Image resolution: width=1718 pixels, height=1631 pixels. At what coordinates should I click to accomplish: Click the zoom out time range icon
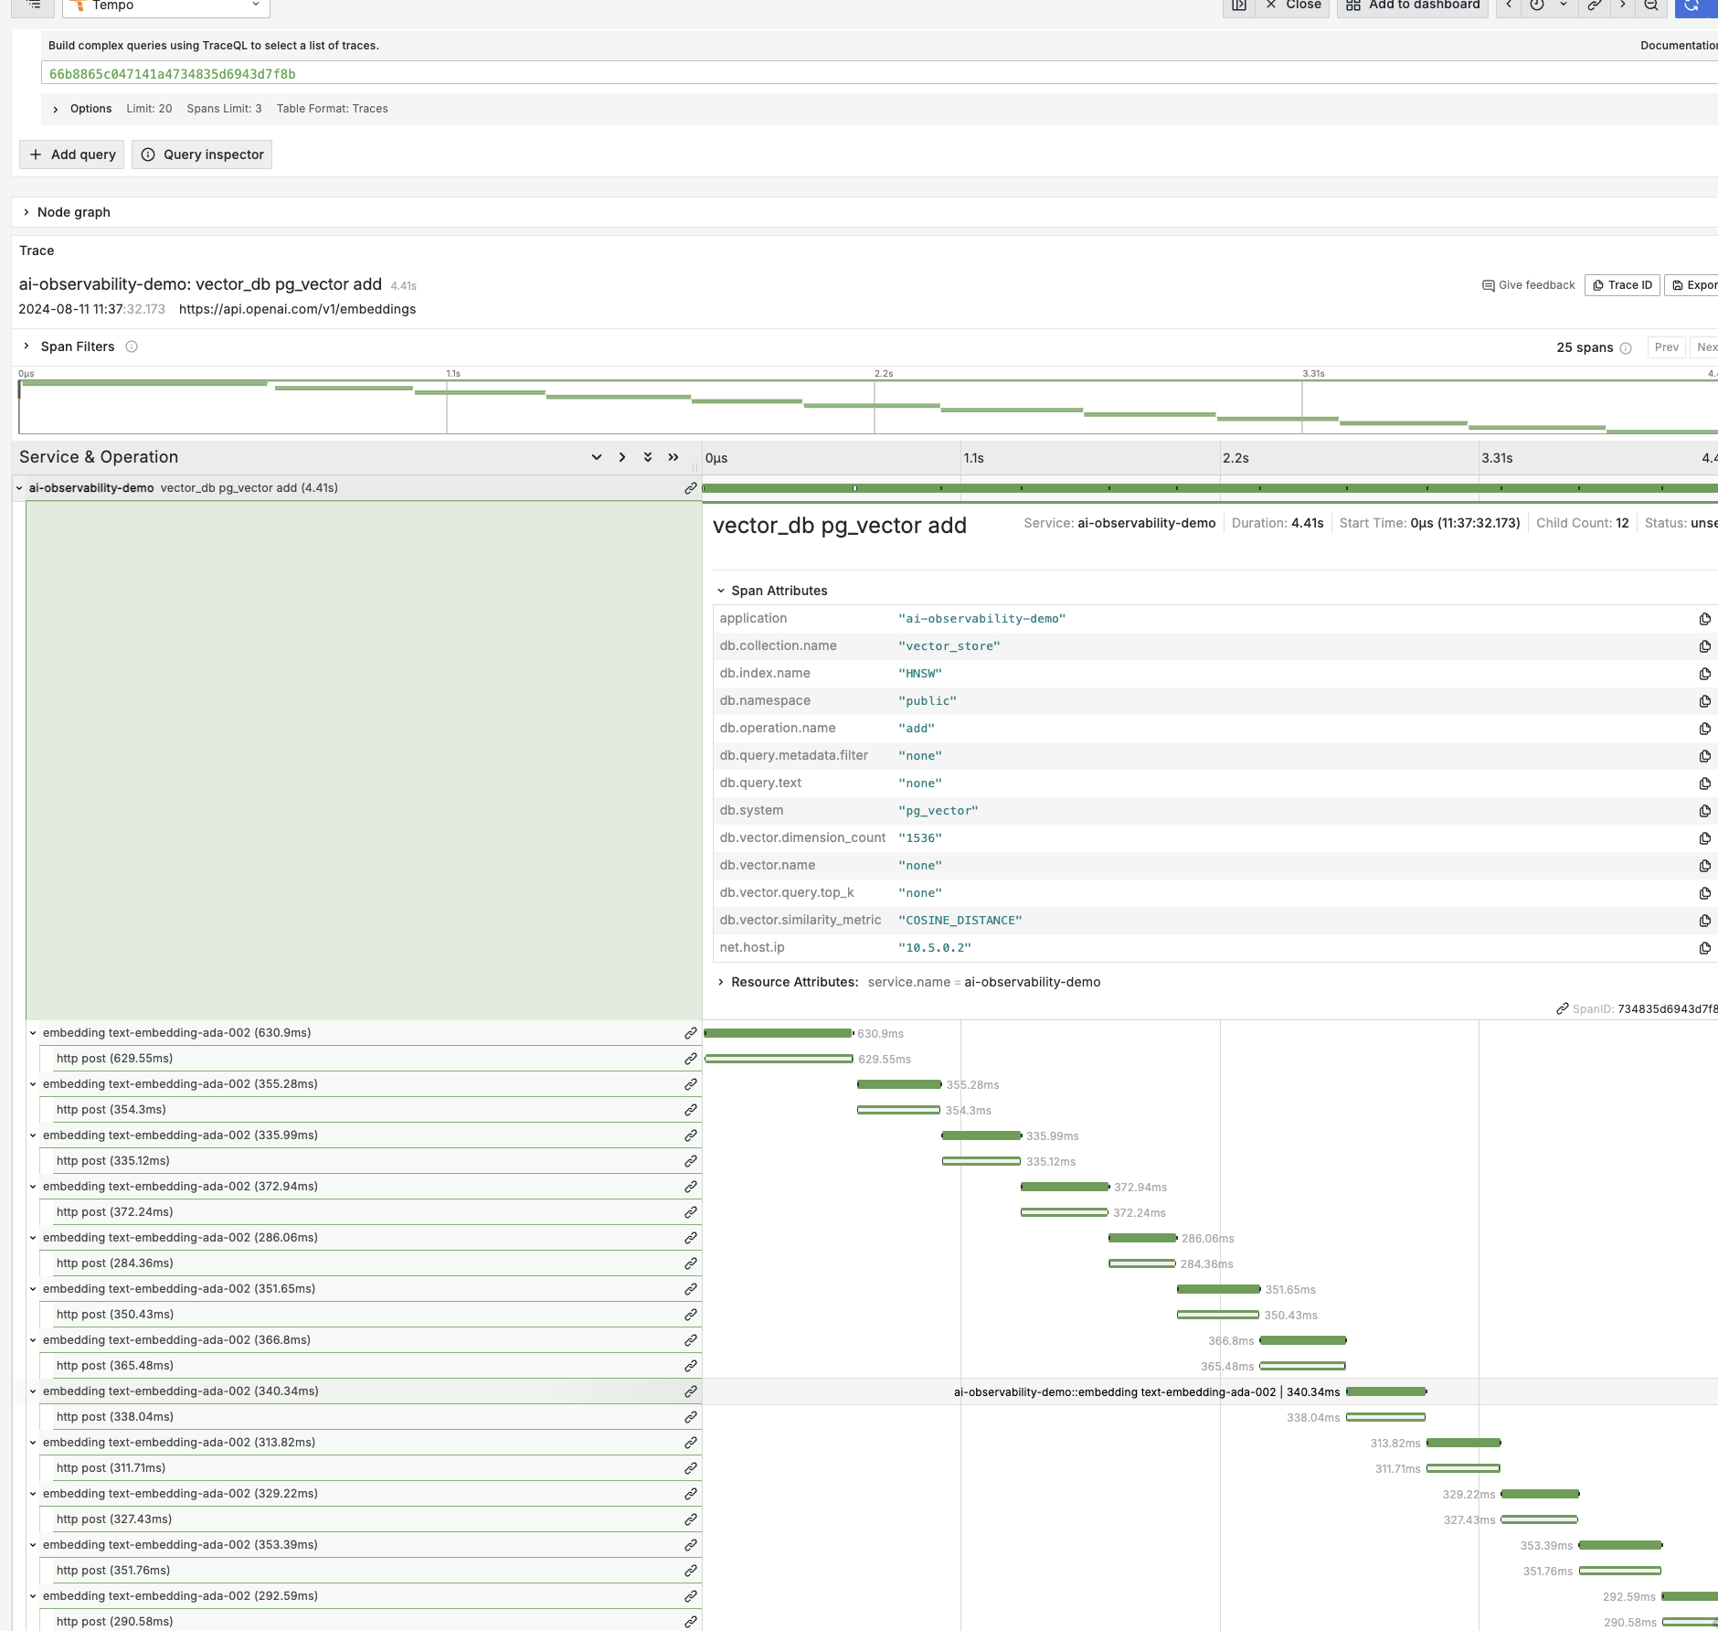tap(1651, 5)
